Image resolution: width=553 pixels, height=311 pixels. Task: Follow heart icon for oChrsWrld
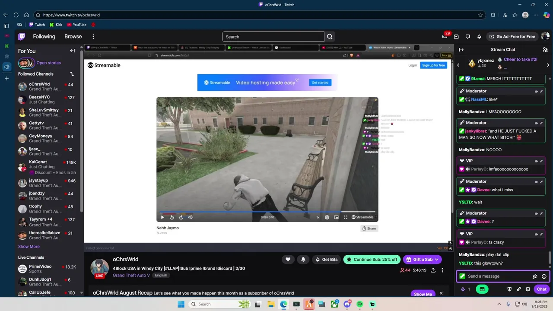coord(288,259)
